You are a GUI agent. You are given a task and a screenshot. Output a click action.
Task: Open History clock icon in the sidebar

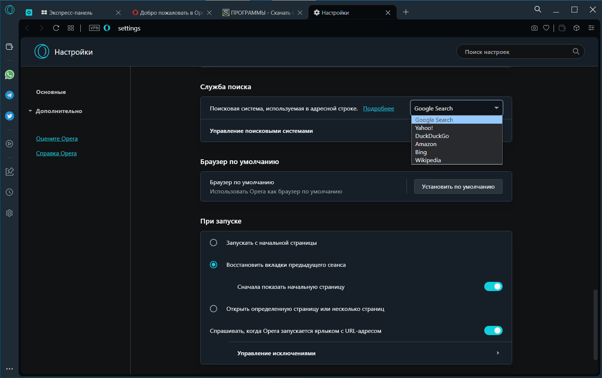pos(10,192)
